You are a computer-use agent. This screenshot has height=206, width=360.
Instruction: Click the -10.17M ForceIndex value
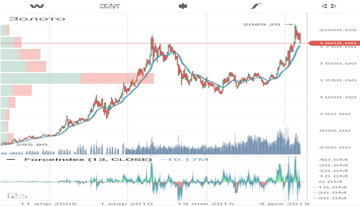[x=184, y=159]
